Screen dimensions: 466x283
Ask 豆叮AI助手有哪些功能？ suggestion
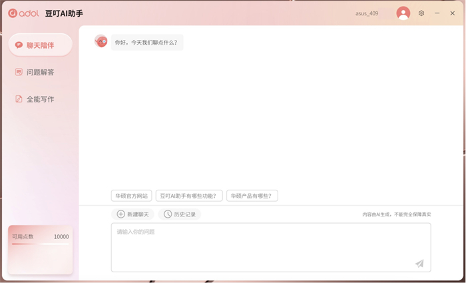pyautogui.click(x=189, y=196)
